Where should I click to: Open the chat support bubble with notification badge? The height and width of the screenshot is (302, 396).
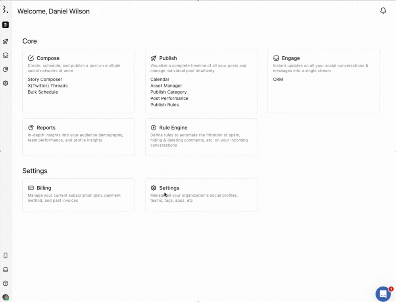coord(383,294)
